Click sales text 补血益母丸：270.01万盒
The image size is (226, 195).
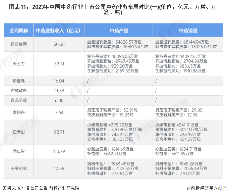tap(178, 174)
